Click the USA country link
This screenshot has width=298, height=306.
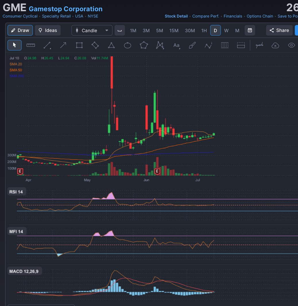point(79,16)
